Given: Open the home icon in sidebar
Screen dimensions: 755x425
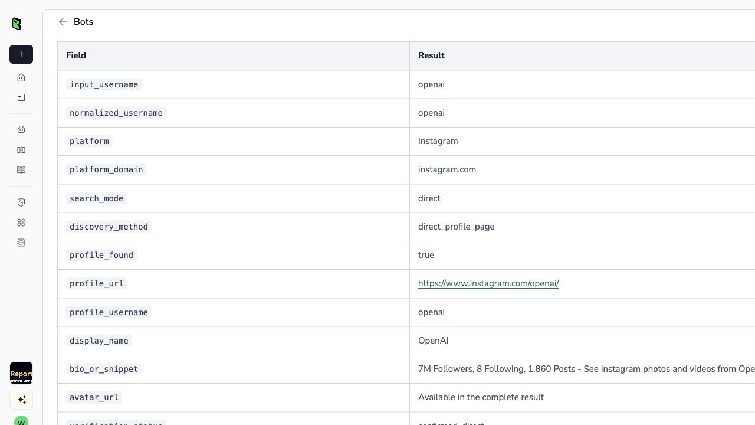Looking at the screenshot, I should point(21,77).
